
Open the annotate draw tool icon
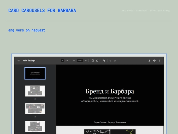click(104, 61)
